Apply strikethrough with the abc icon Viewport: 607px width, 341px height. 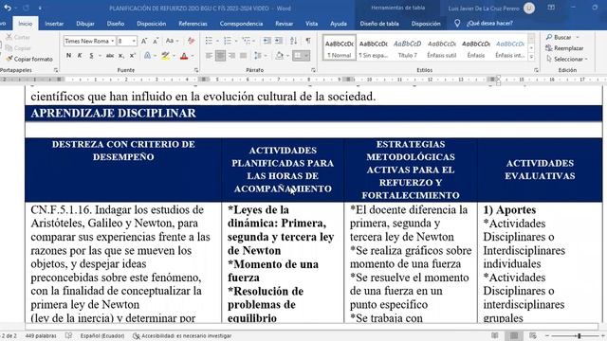tap(110, 56)
